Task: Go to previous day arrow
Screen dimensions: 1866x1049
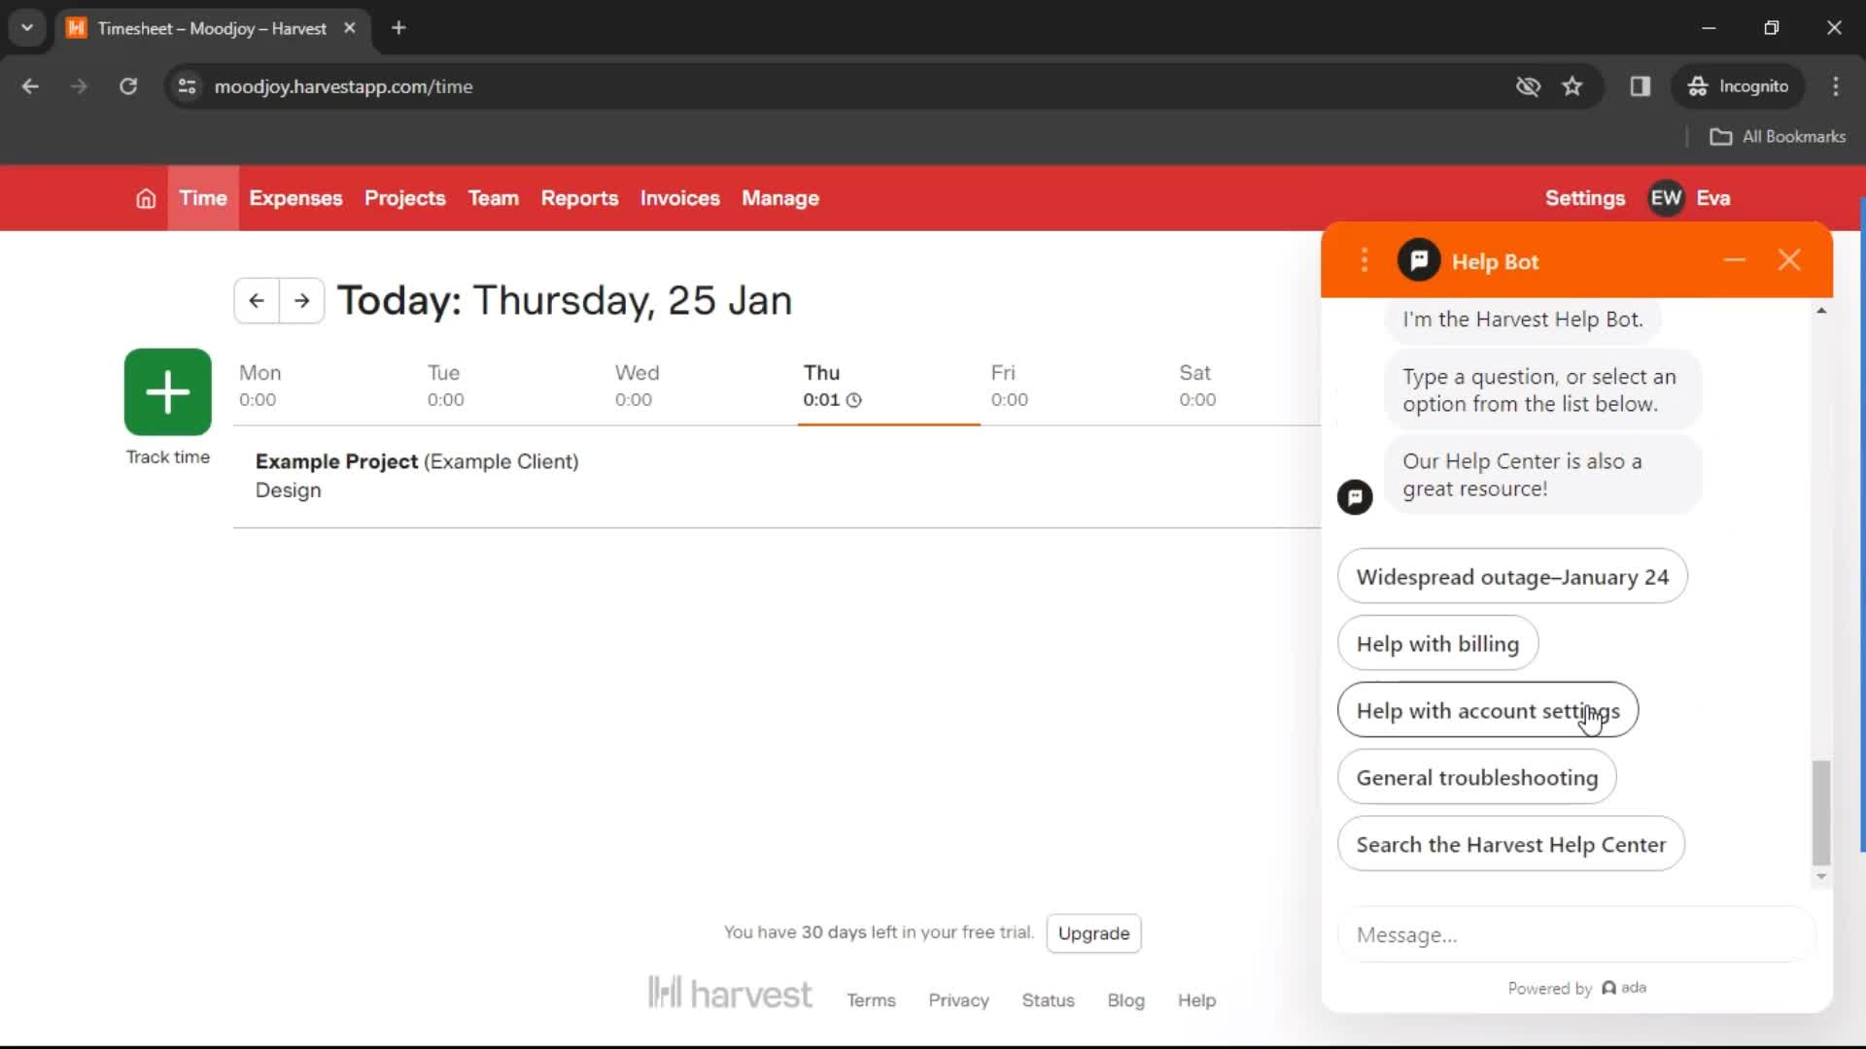Action: 257,300
